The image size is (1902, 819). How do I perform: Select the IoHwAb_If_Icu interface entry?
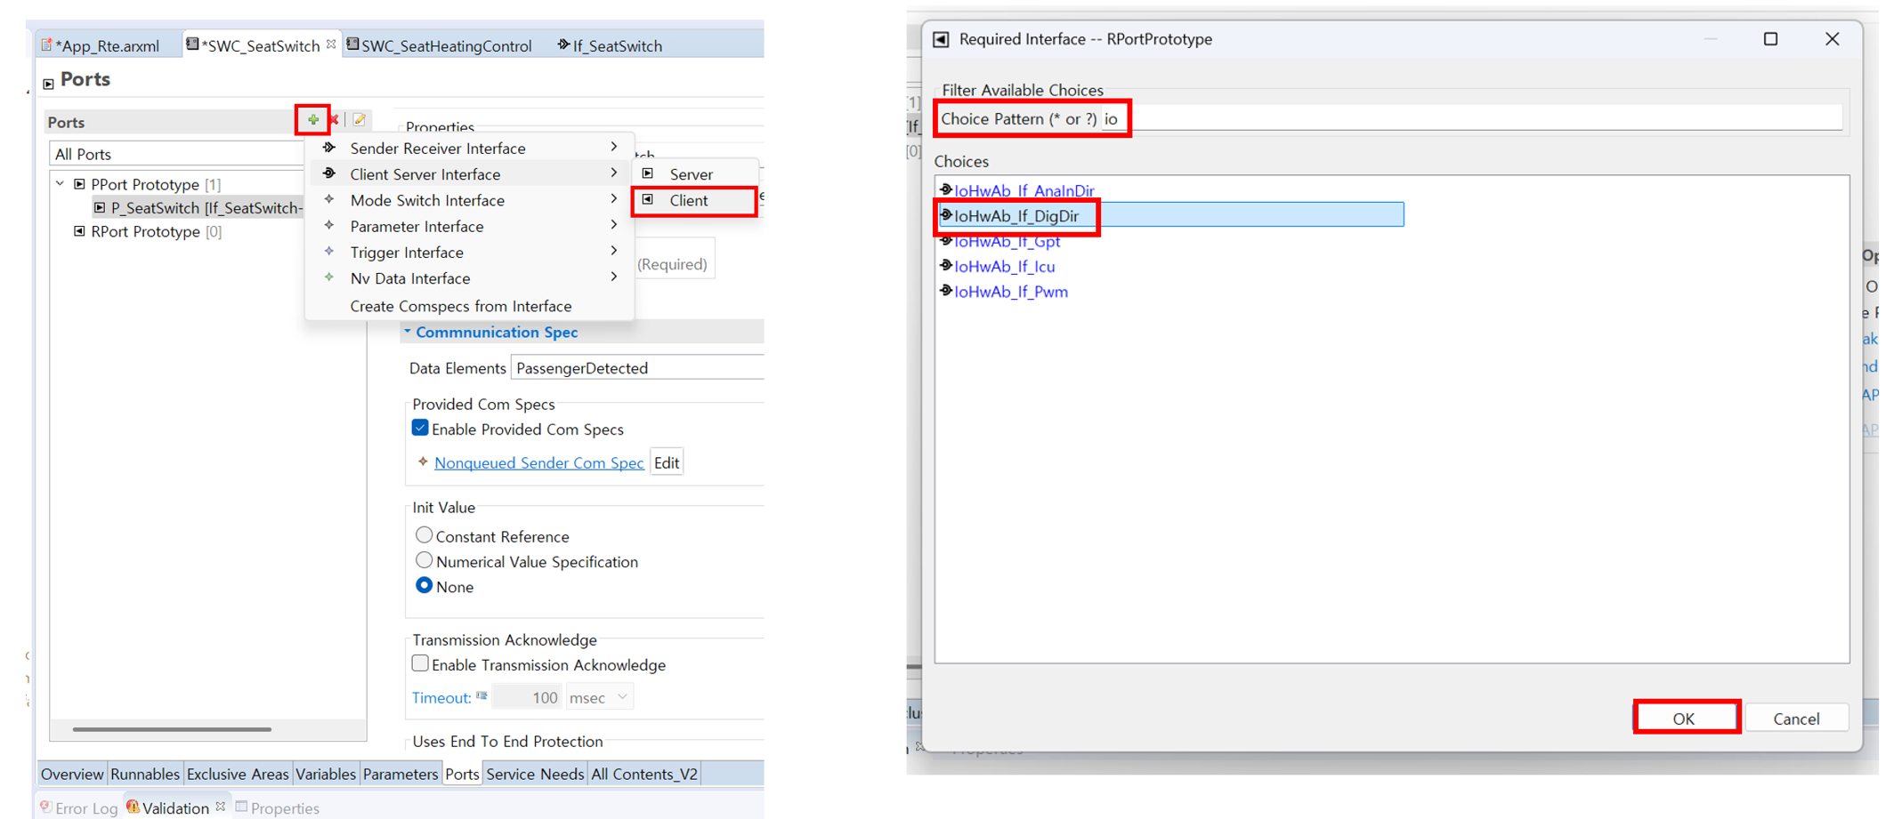[1004, 267]
